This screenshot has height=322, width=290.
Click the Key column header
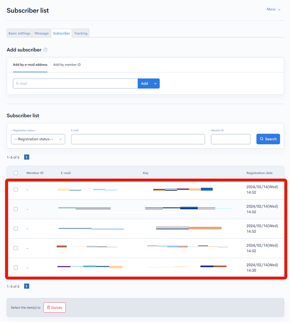(145, 173)
